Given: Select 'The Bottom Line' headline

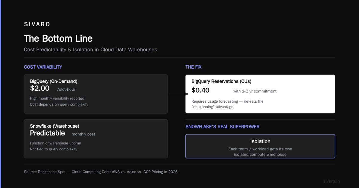Looking at the screenshot, I should coord(58,38).
